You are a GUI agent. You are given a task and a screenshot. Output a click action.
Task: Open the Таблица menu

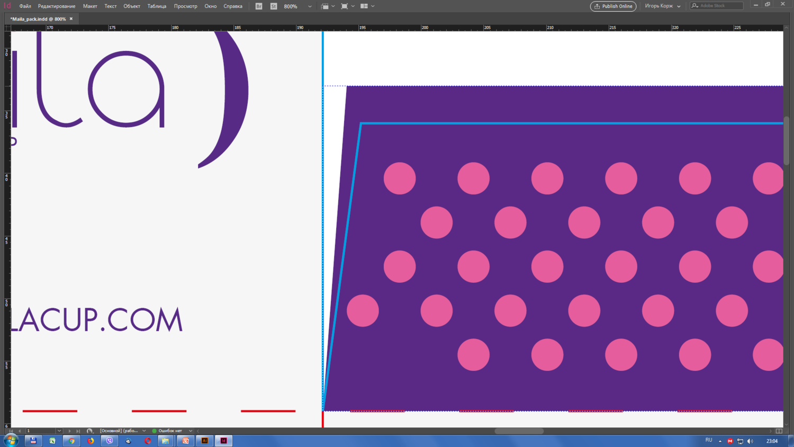click(x=157, y=6)
